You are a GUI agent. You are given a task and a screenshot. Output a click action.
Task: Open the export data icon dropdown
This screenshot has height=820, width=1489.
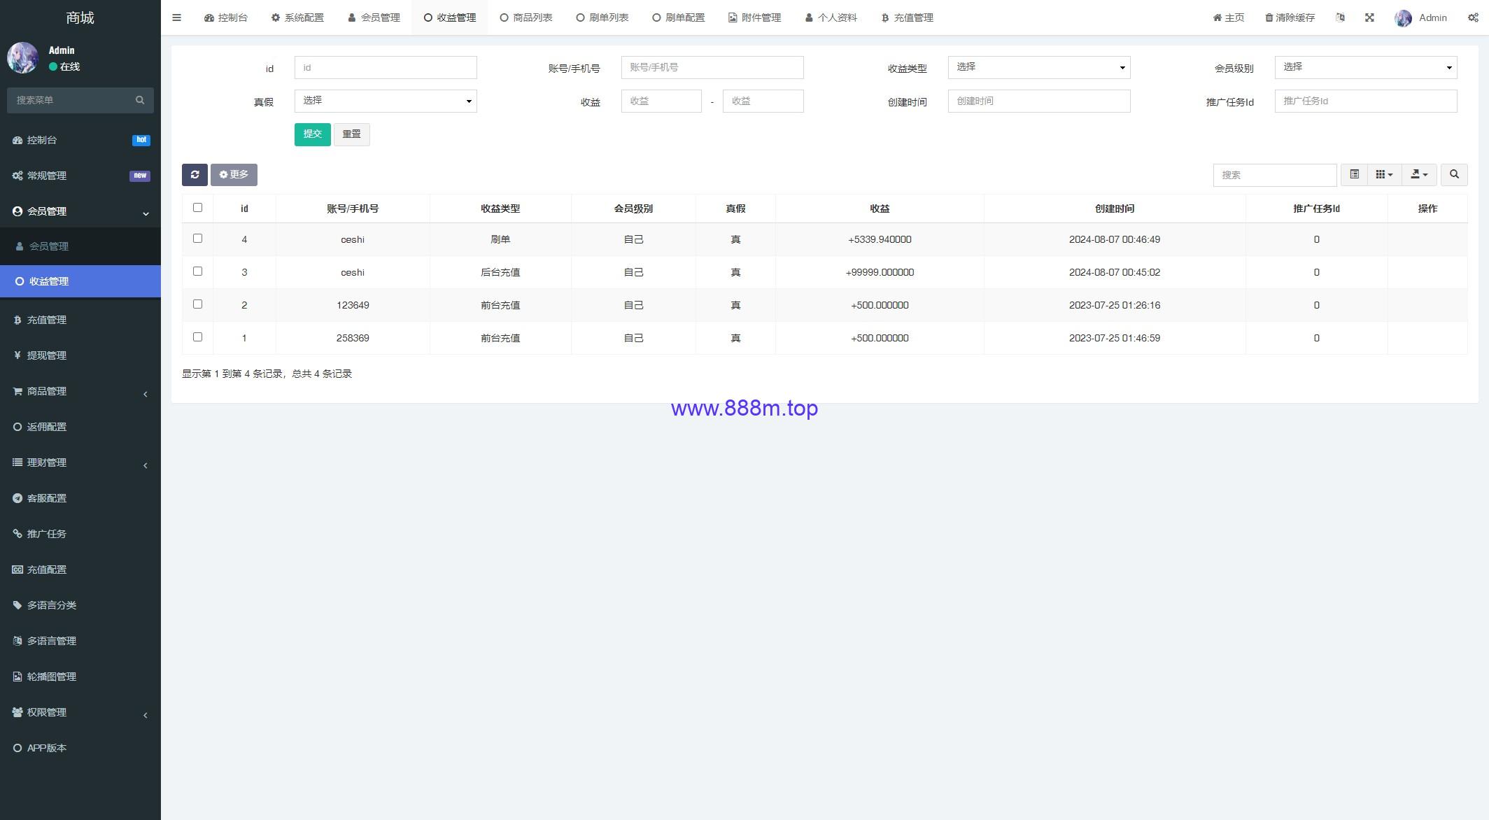[1419, 175]
